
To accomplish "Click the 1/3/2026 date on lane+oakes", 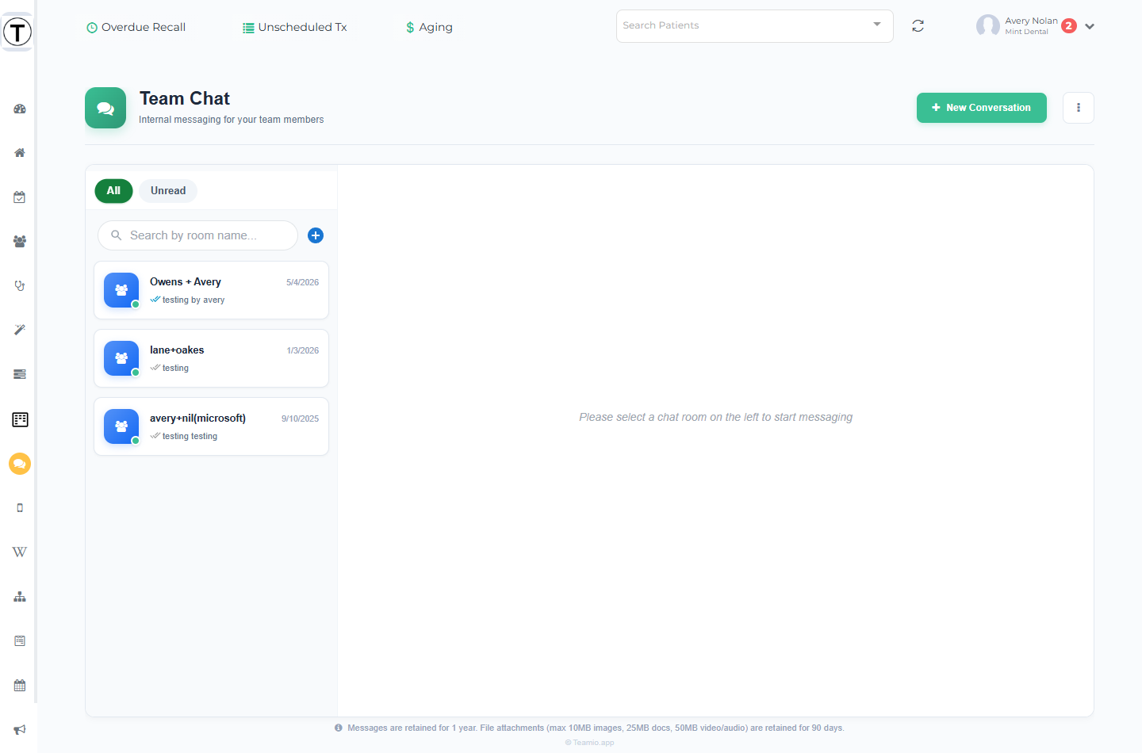I will [303, 350].
